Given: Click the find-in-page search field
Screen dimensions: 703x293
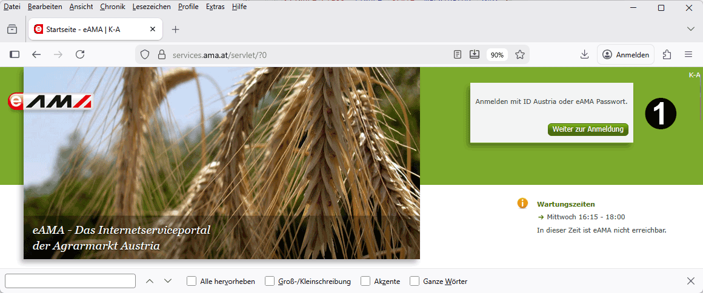Looking at the screenshot, I should 70,281.
